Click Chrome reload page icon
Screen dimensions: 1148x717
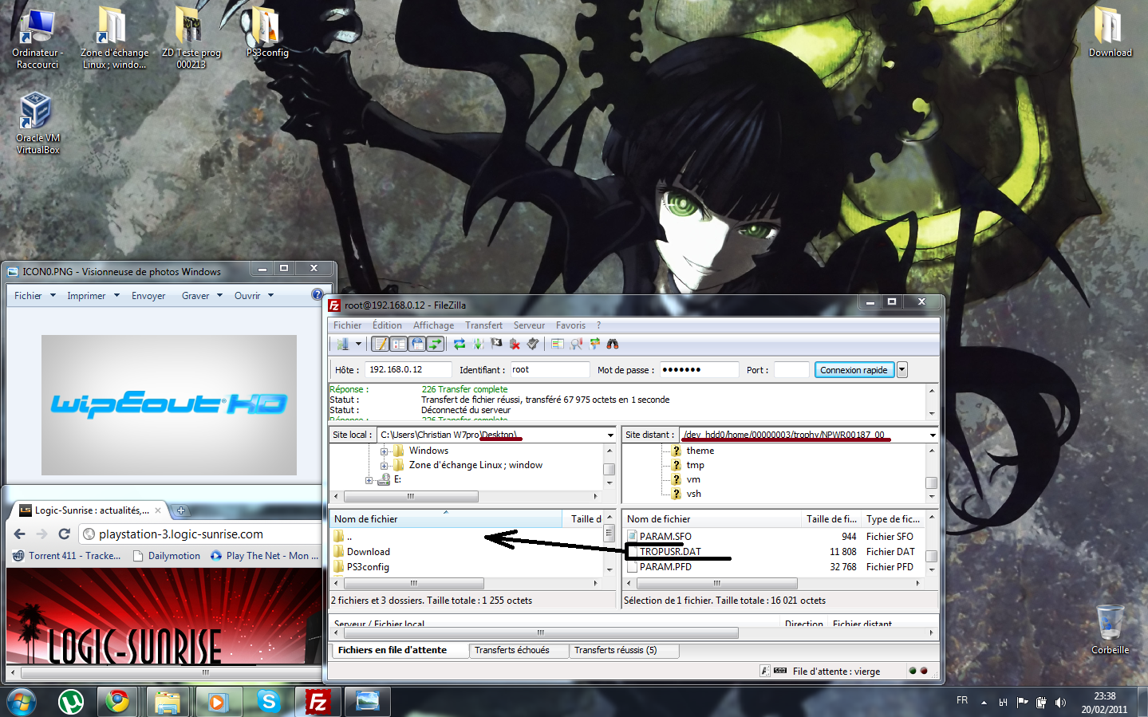coord(65,534)
